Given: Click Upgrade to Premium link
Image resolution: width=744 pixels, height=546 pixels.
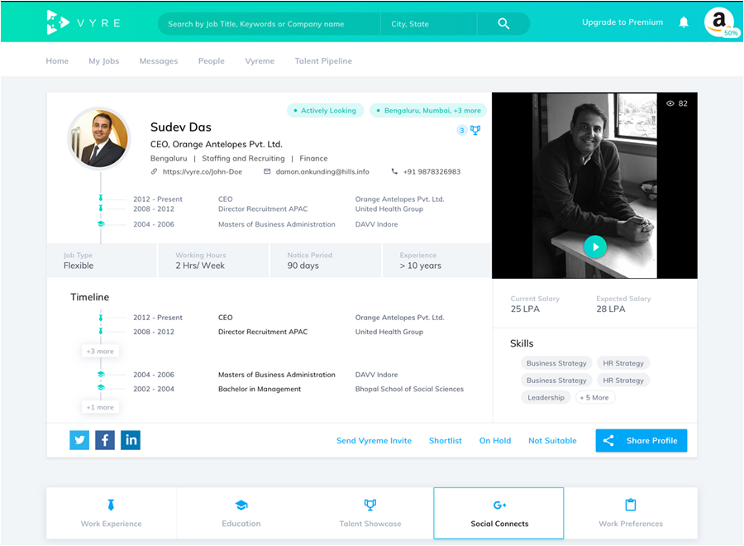Looking at the screenshot, I should point(622,22).
